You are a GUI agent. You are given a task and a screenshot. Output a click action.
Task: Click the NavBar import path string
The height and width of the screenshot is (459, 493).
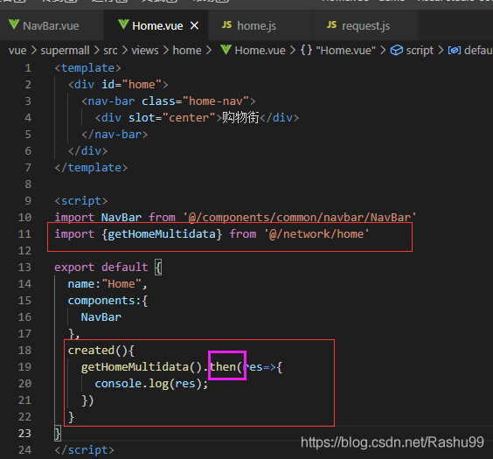(x=301, y=217)
